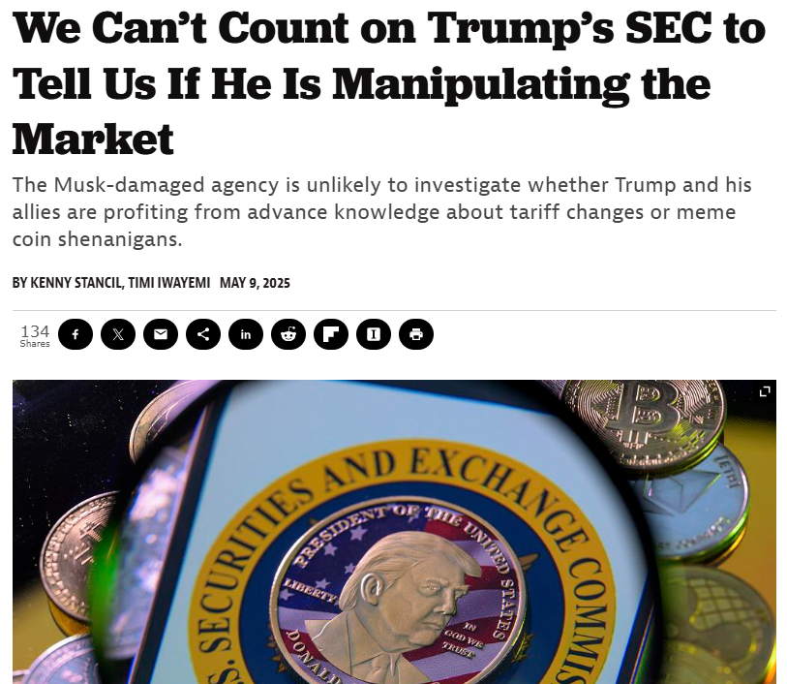This screenshot has height=684, width=787.
Task: Click the Musk-damaged agency subheadline text
Action: pos(381,212)
